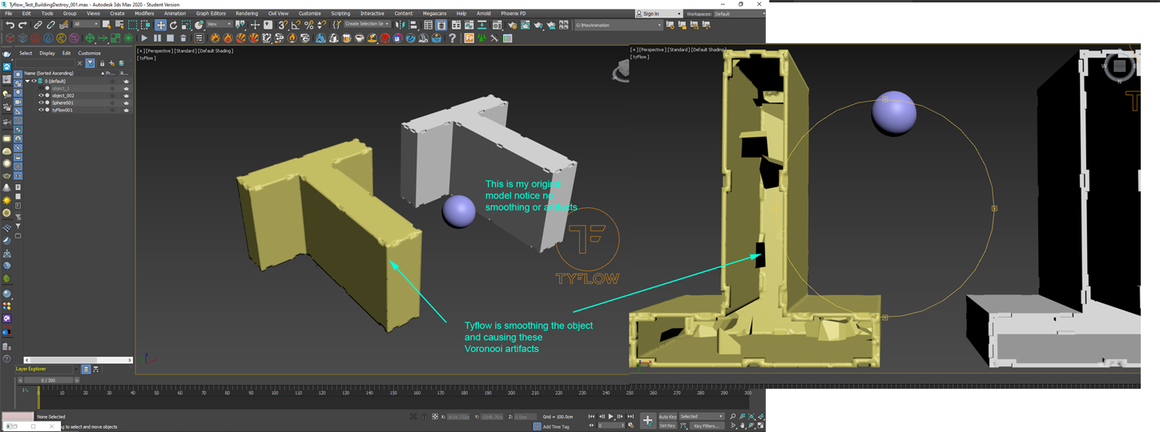Activate the Unlink Selection tool
Viewport: 1160px width, 432px height.
pyautogui.click(x=50, y=25)
